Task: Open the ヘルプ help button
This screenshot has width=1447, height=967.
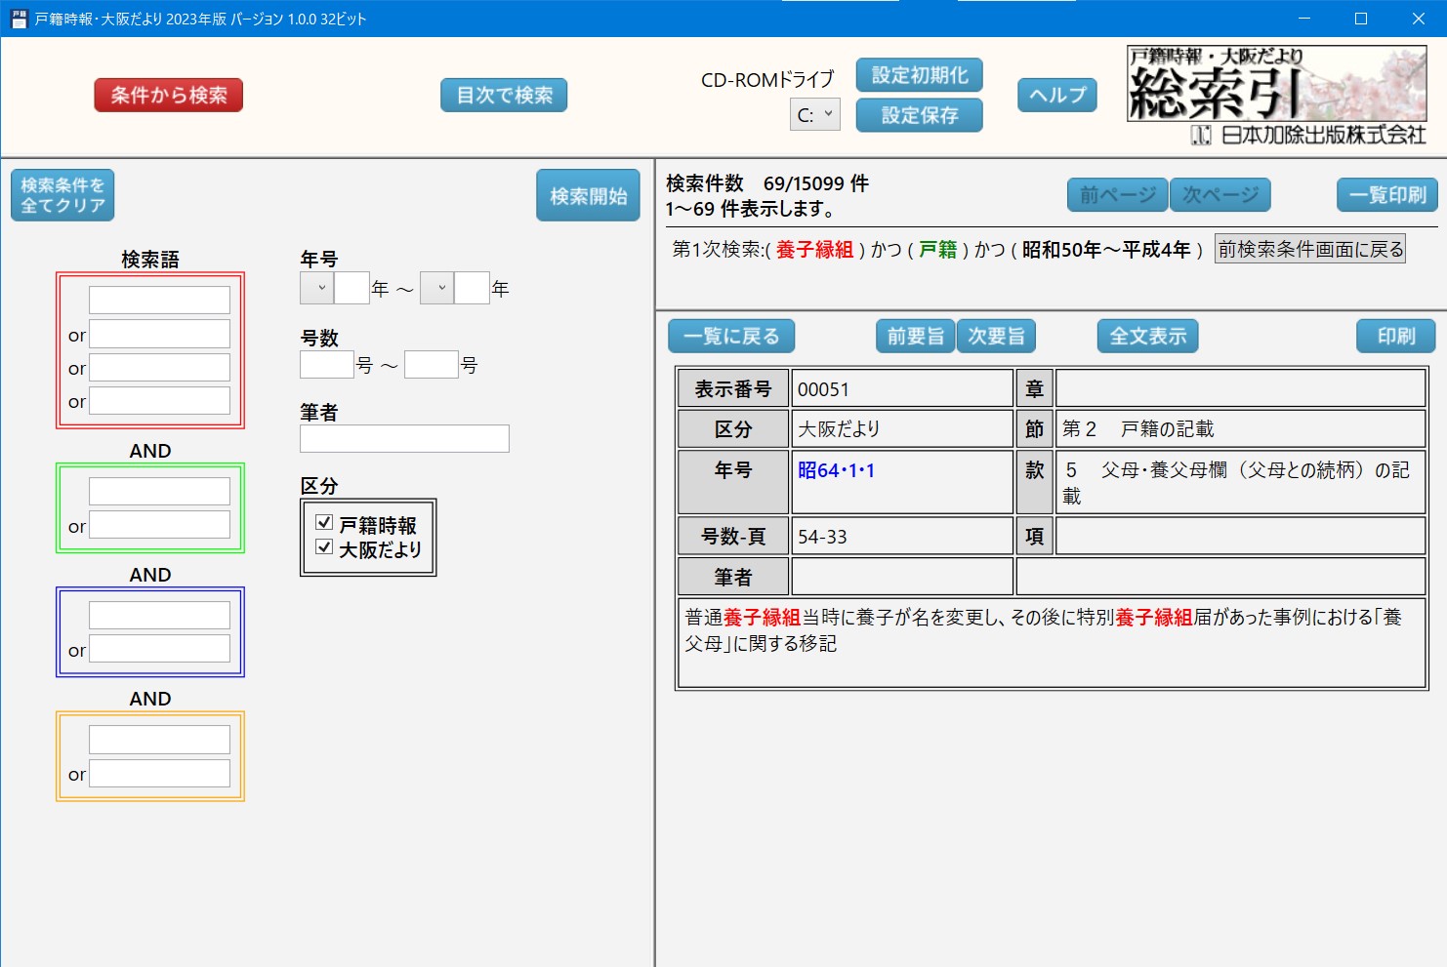Action: 1057,95
